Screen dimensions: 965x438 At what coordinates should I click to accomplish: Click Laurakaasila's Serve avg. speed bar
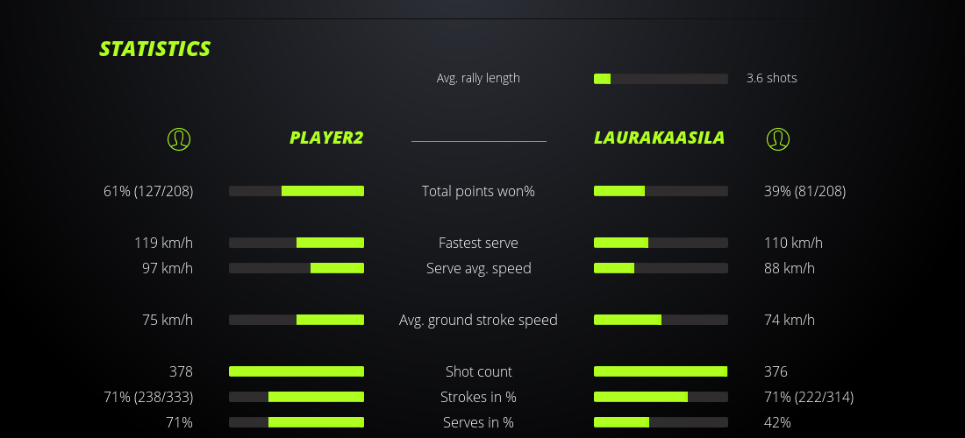(x=661, y=268)
